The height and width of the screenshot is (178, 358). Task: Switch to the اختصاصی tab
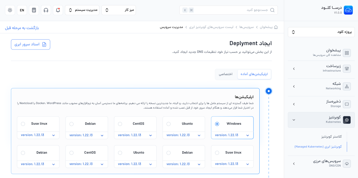coord(226,74)
